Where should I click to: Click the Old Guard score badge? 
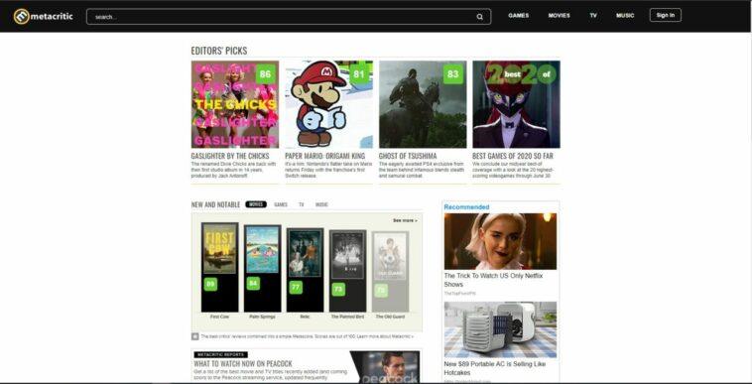pos(381,291)
